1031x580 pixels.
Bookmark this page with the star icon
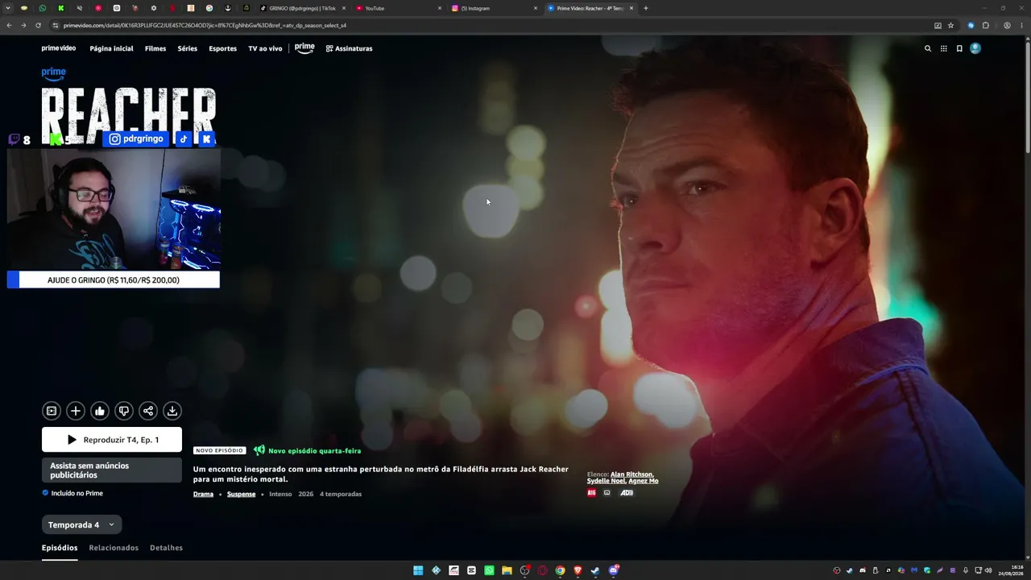[x=950, y=25]
